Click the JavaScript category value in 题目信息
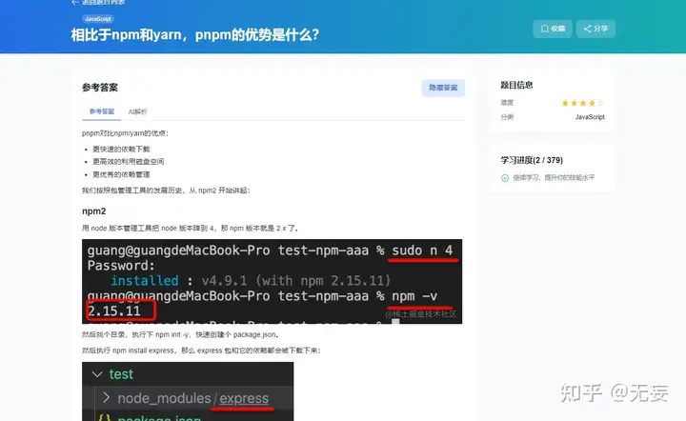686x421 pixels. [590, 117]
